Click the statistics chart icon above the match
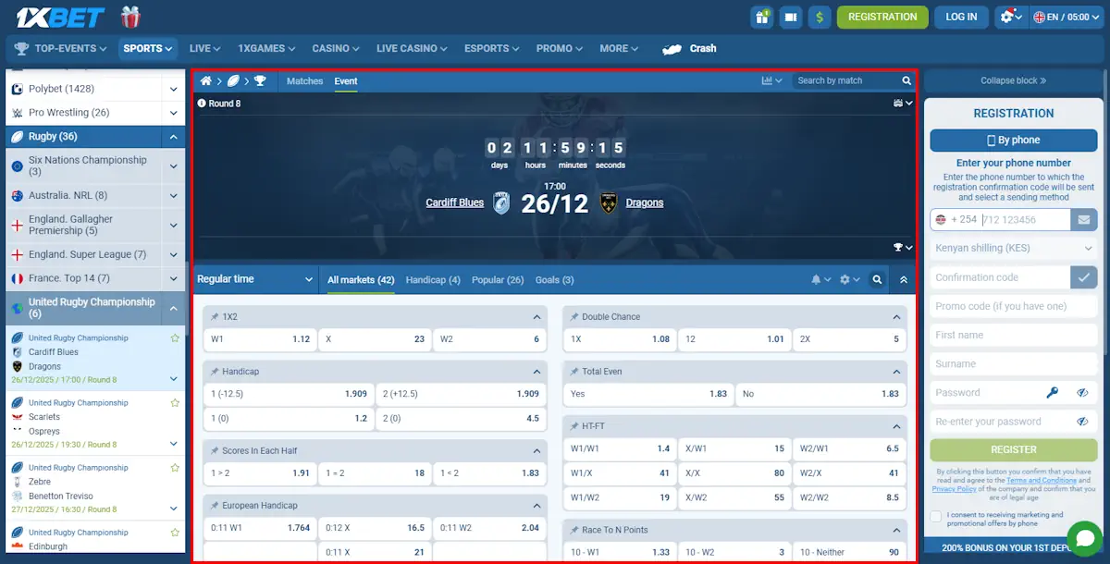The height and width of the screenshot is (564, 1110). 768,80
